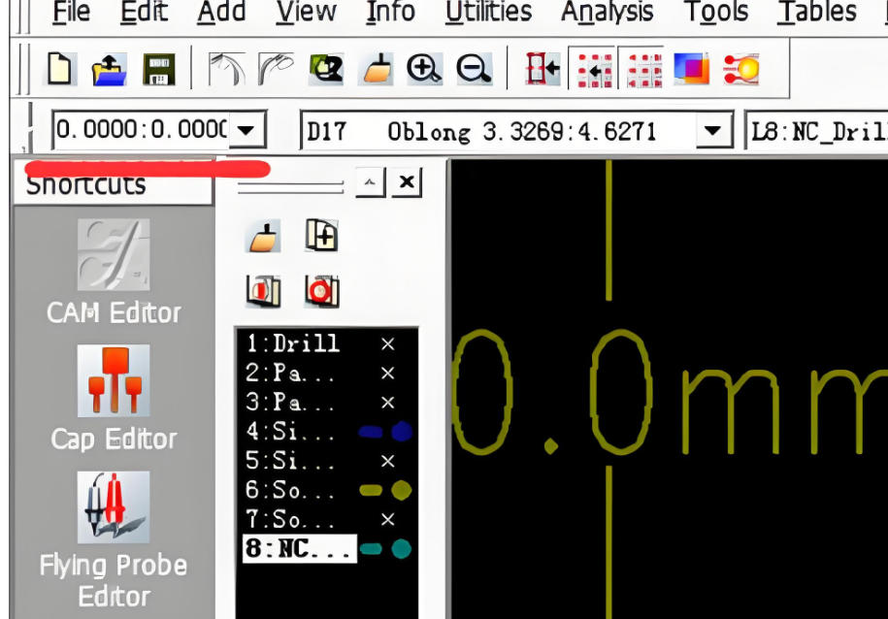Open the L8:NC_Drill layer combo box

pyautogui.click(x=817, y=131)
